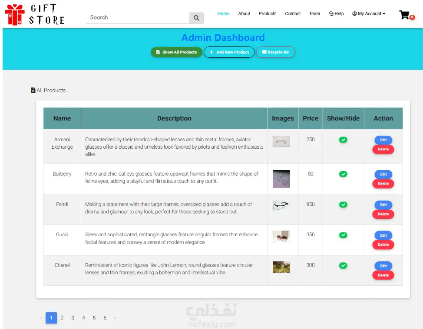Click the Admin Dashboard title

[223, 38]
